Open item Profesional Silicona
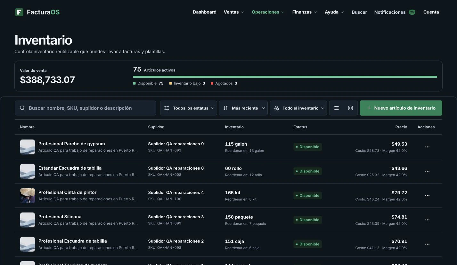 (x=60, y=217)
